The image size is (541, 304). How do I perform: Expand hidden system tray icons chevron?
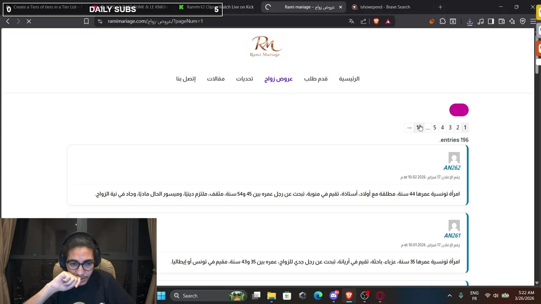coord(449,296)
